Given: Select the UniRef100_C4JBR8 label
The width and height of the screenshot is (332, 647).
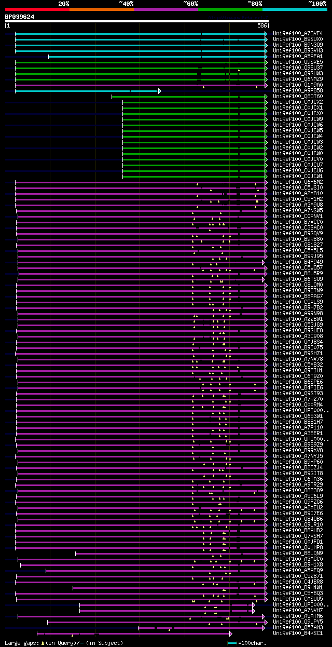Looking at the screenshot, I should (x=298, y=582).
